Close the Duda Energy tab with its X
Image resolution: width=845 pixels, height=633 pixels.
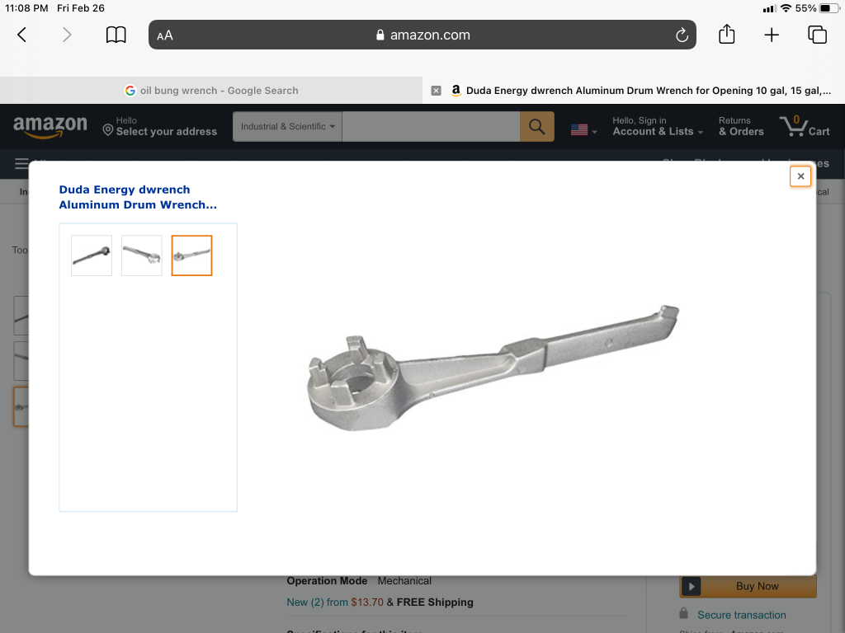coord(436,91)
